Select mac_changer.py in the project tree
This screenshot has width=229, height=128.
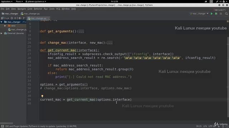point(17,30)
